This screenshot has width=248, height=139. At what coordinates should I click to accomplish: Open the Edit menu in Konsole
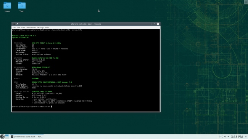pos(18,27)
